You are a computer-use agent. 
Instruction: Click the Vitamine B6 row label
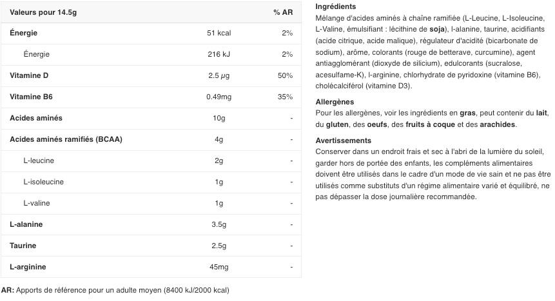click(30, 97)
